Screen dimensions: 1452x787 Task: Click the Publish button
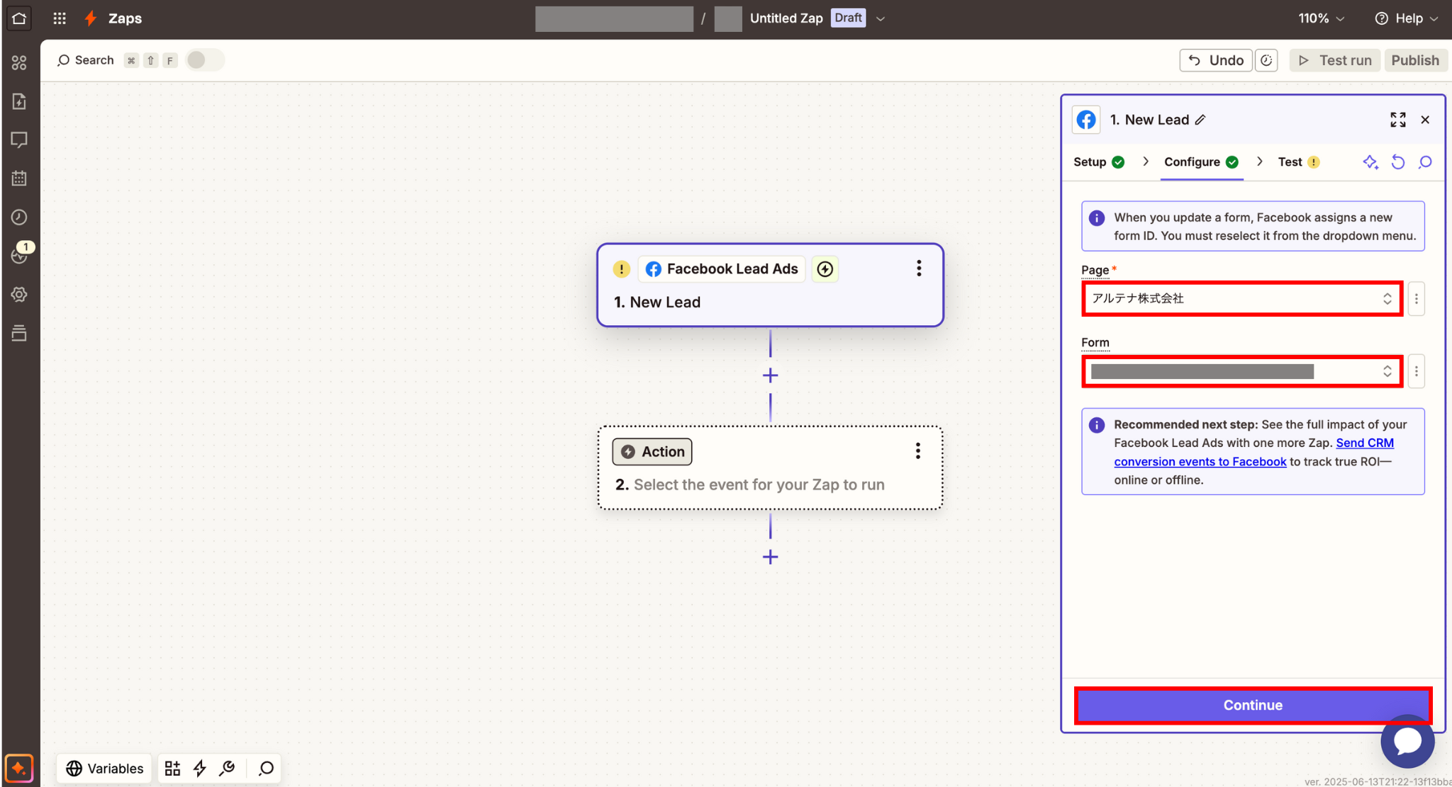1415,60
